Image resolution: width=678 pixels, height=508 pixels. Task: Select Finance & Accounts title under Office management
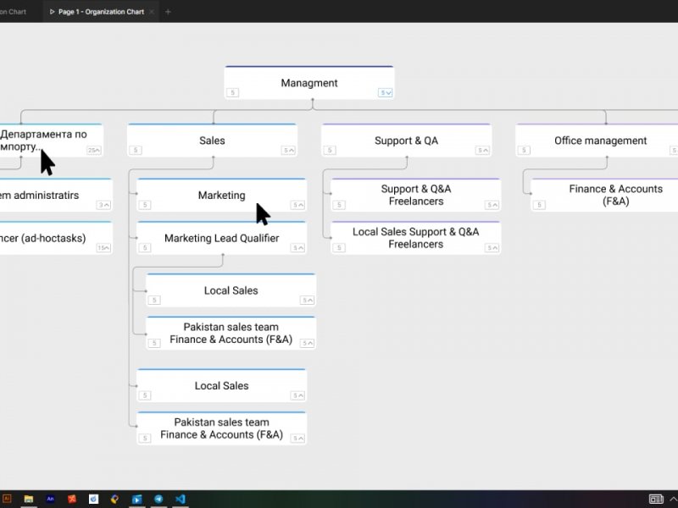[x=616, y=195]
